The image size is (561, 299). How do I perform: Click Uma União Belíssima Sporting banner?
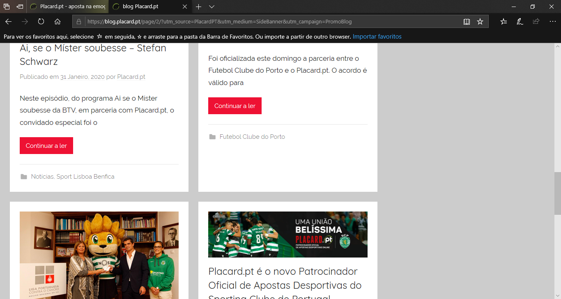tap(288, 235)
